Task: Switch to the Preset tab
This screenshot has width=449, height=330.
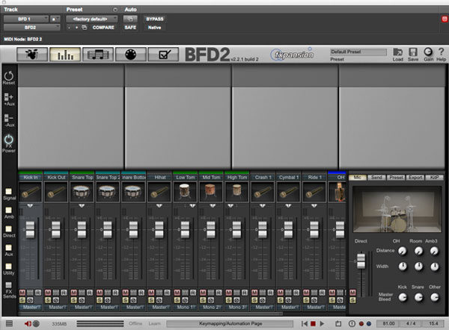Action: (396, 178)
